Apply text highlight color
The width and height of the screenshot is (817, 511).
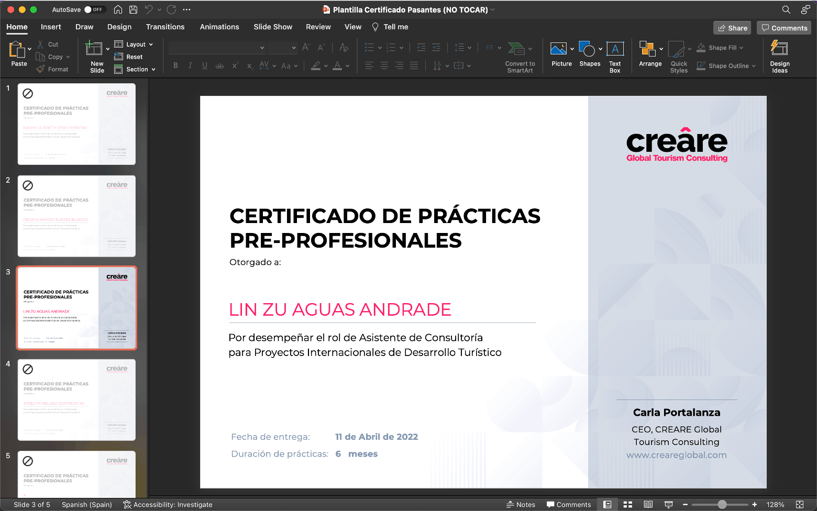point(316,65)
